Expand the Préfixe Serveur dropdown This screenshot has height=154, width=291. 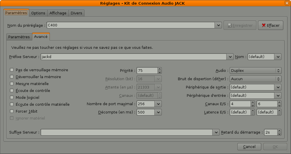230,57
